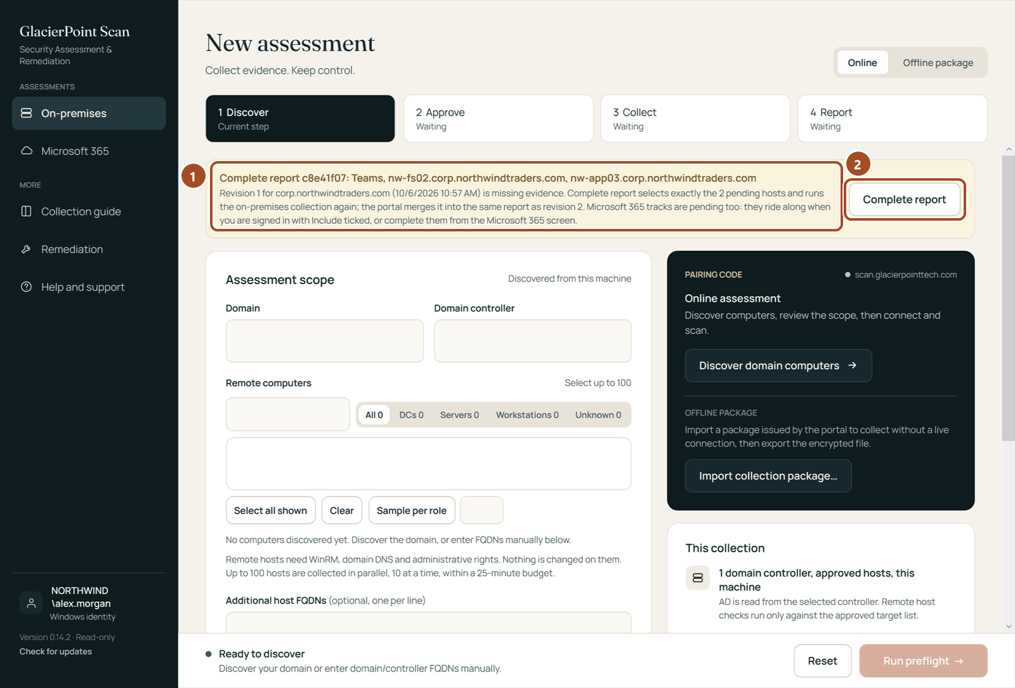Switch to Offline package mode

coord(938,62)
